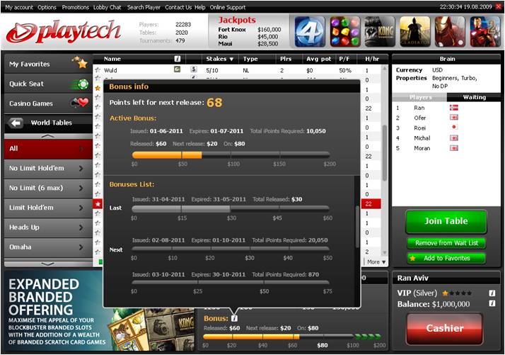Viewport: 505px width, 355px height.
Task: Open the Help menu item
Action: click(199, 7)
